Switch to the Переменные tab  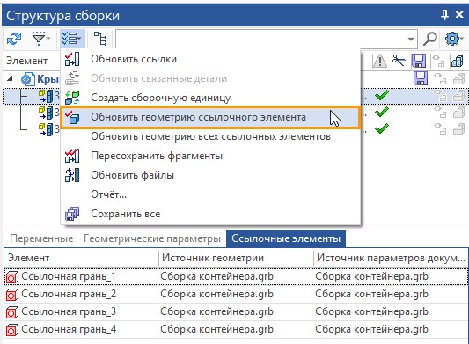point(41,238)
